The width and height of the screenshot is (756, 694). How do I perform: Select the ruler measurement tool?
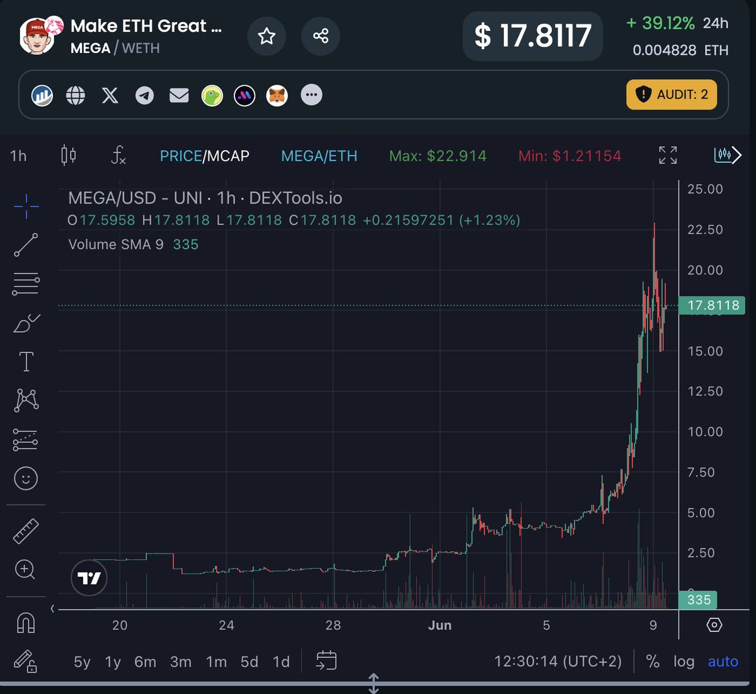25,530
